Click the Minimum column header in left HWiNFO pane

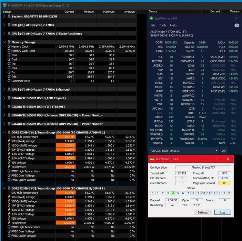[86, 12]
